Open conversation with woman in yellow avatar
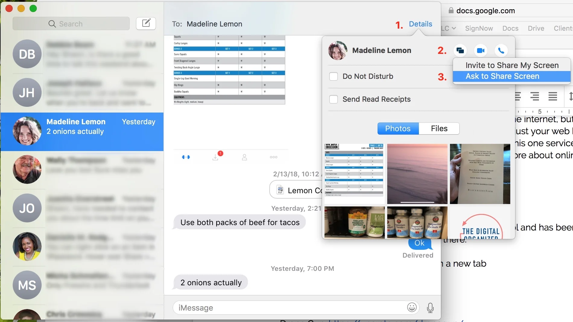Screen dimensions: 573x322 tap(82, 247)
